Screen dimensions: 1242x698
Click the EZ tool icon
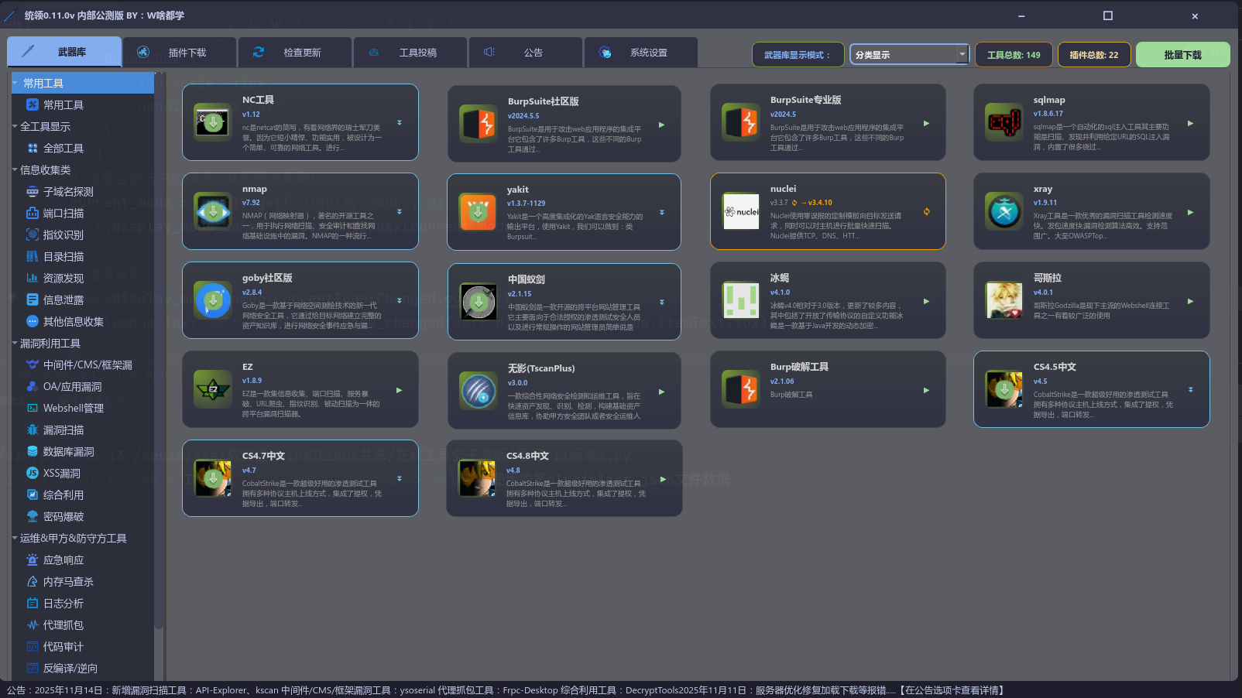coord(213,389)
